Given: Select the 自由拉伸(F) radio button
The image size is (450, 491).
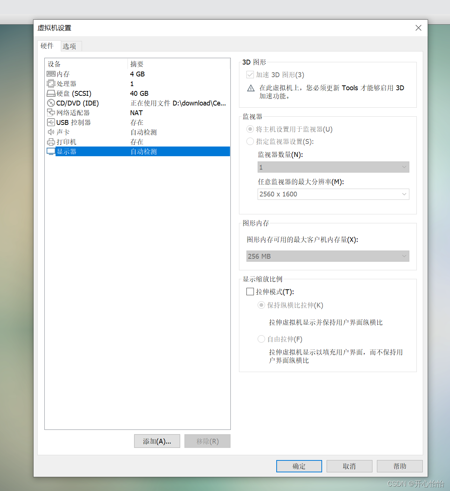Looking at the screenshot, I should [261, 339].
